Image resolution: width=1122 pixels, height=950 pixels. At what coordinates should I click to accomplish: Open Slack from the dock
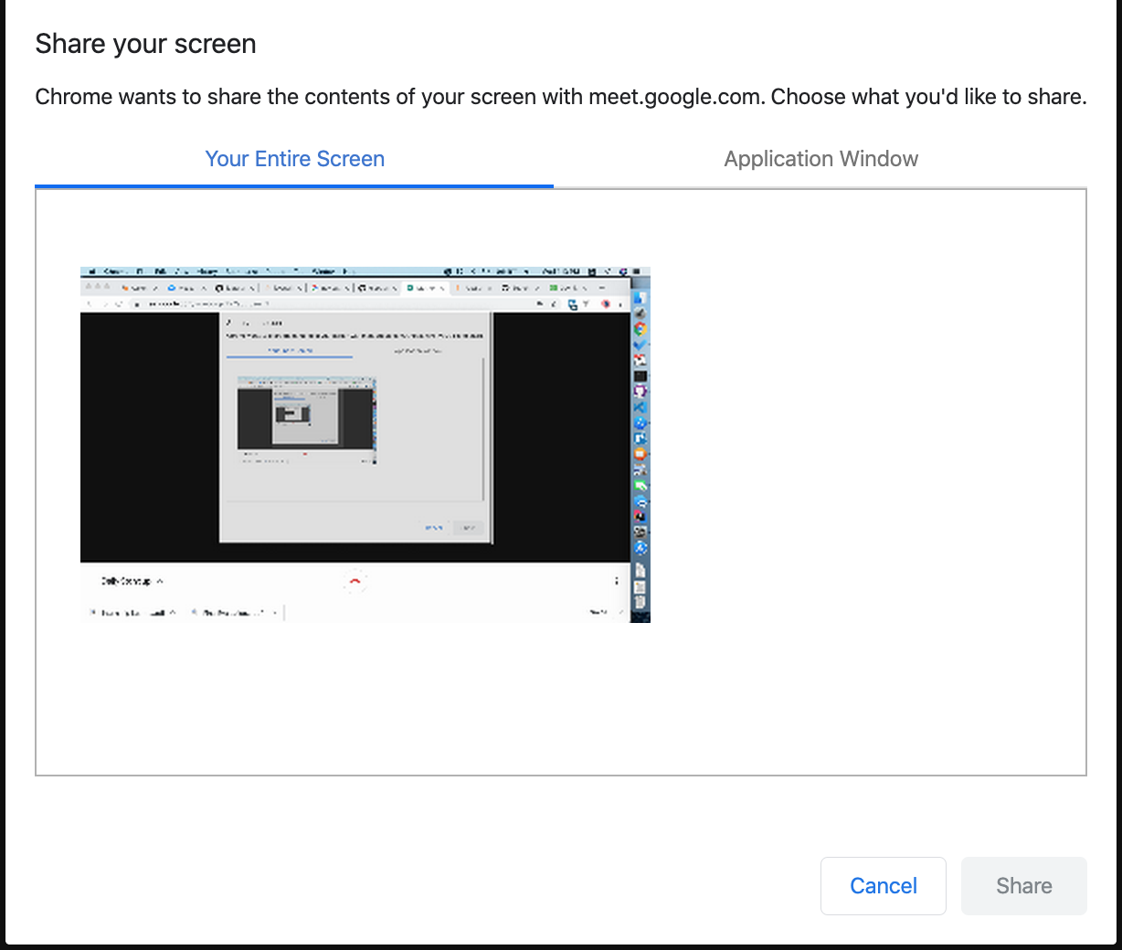point(640,516)
